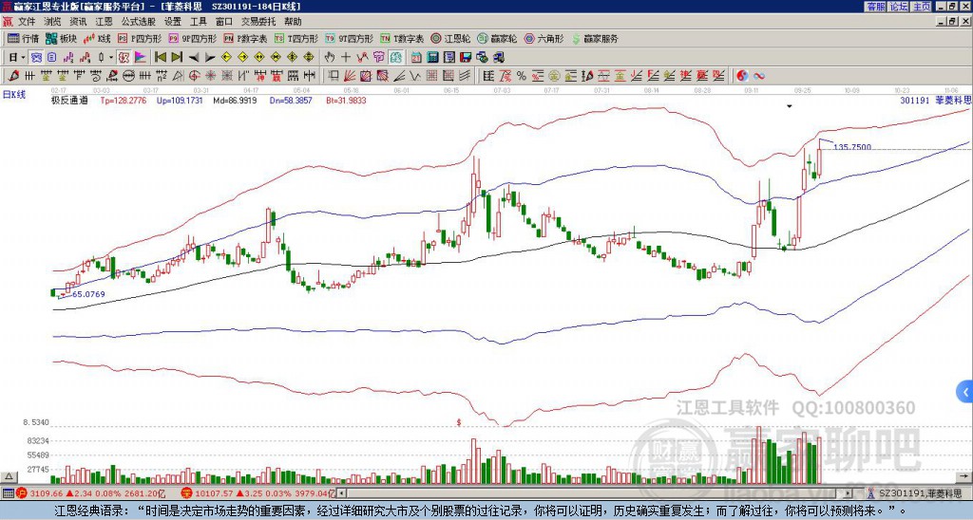The width and height of the screenshot is (973, 520).
Task: Toggle the highlighted brain-shaped toolbar button
Action: point(396,58)
